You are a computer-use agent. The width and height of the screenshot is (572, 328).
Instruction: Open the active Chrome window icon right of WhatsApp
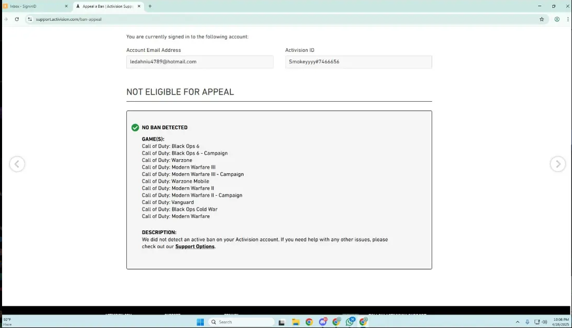point(363,322)
